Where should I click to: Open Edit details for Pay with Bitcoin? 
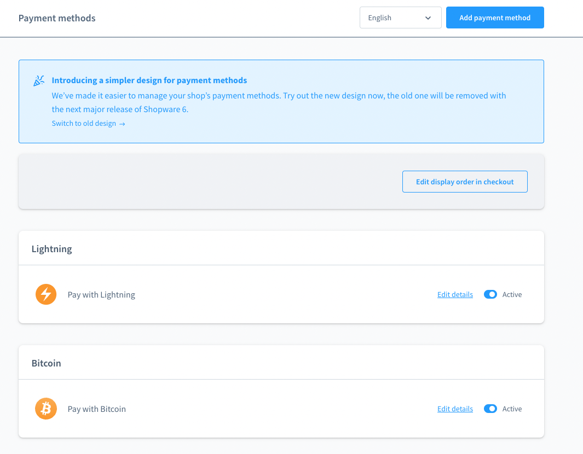click(x=455, y=409)
